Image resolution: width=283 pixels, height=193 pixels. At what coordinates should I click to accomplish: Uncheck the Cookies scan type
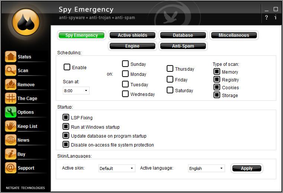[217, 87]
